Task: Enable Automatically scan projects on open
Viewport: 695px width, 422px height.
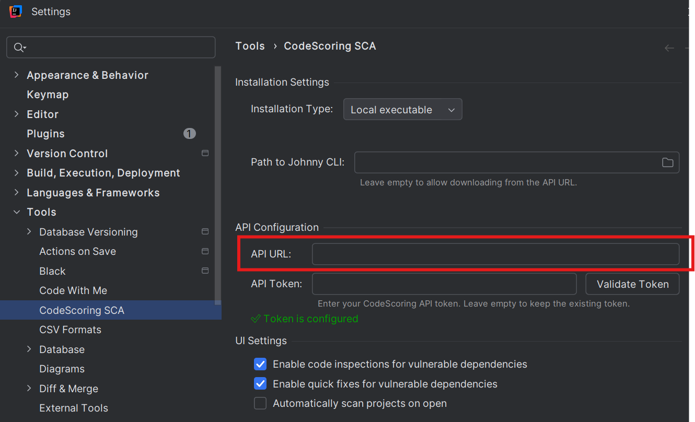Action: 260,403
